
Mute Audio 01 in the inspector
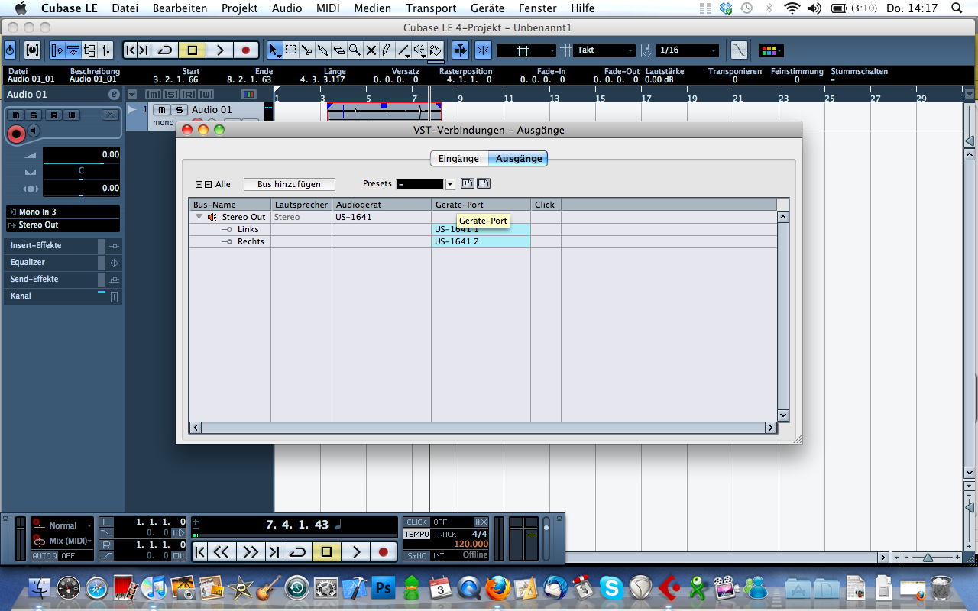(x=15, y=115)
